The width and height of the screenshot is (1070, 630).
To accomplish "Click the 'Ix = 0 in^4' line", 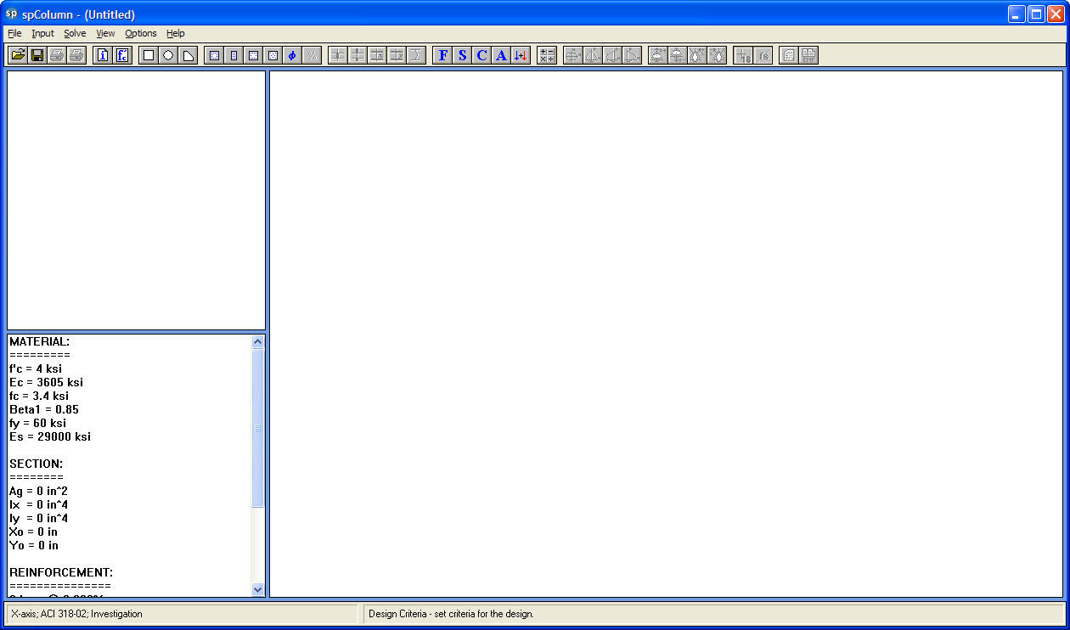I will (x=39, y=504).
